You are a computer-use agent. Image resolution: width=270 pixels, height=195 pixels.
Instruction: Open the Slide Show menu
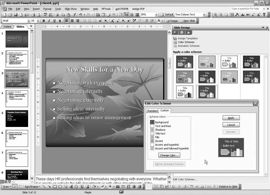pyautogui.click(x=71, y=9)
